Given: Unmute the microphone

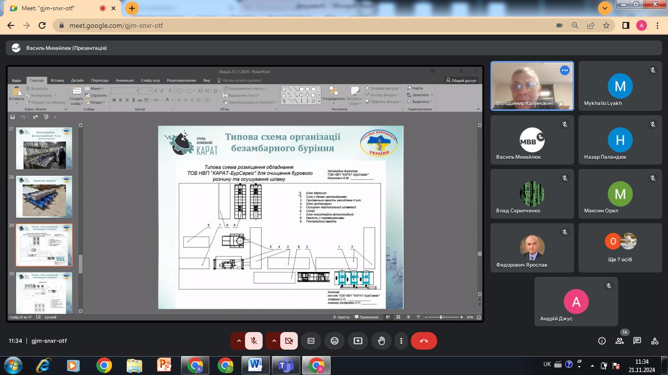Looking at the screenshot, I should [254, 341].
